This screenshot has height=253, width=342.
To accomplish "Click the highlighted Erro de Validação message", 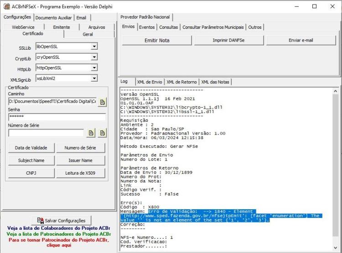I will [x=221, y=216].
